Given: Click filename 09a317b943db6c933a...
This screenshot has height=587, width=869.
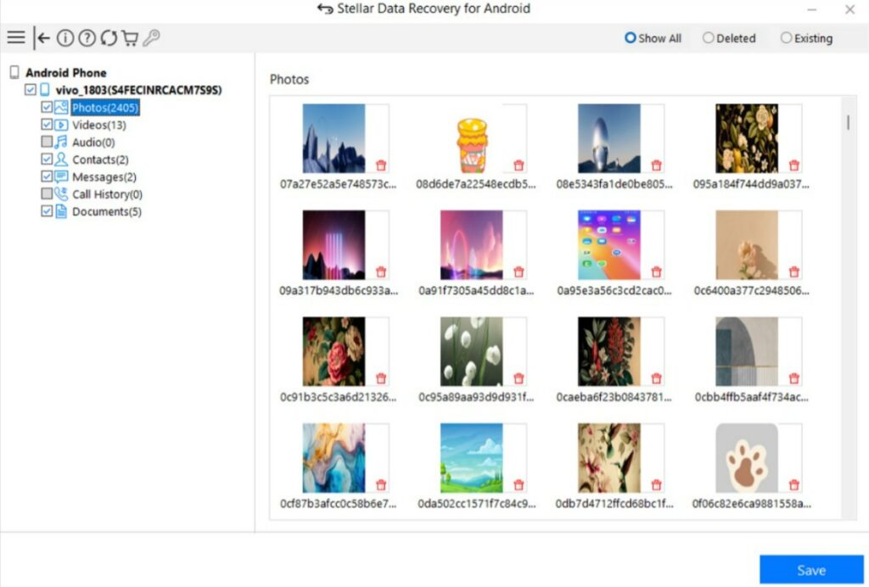Looking at the screenshot, I should (339, 291).
